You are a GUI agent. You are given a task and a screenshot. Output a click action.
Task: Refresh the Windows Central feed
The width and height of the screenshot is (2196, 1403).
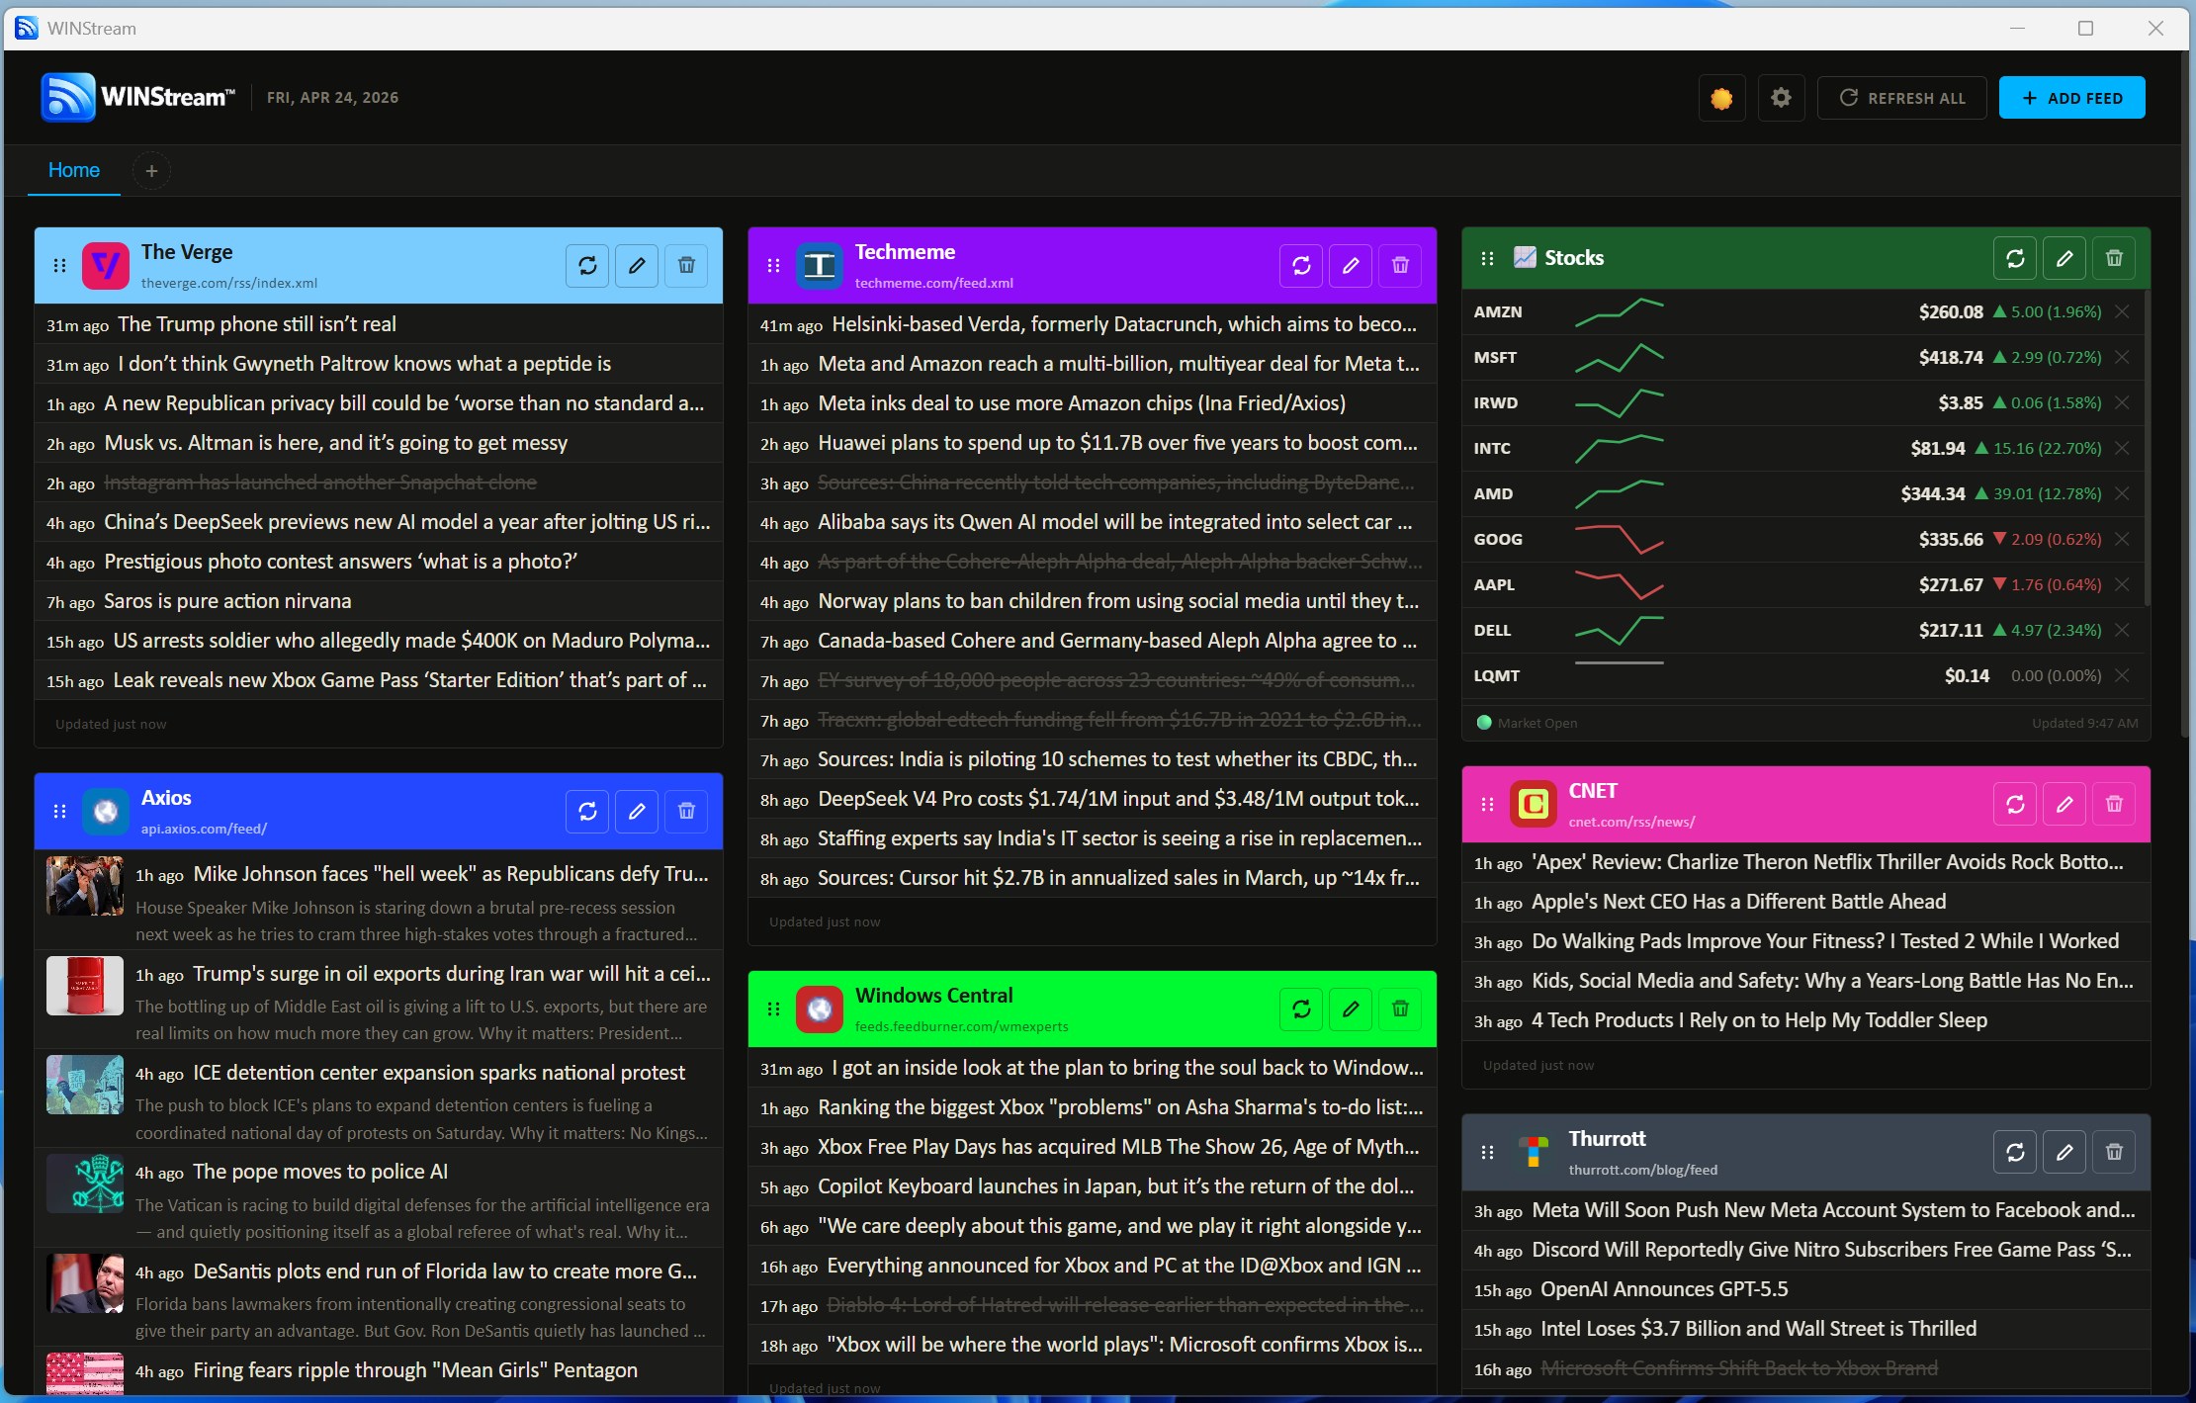1301,1008
